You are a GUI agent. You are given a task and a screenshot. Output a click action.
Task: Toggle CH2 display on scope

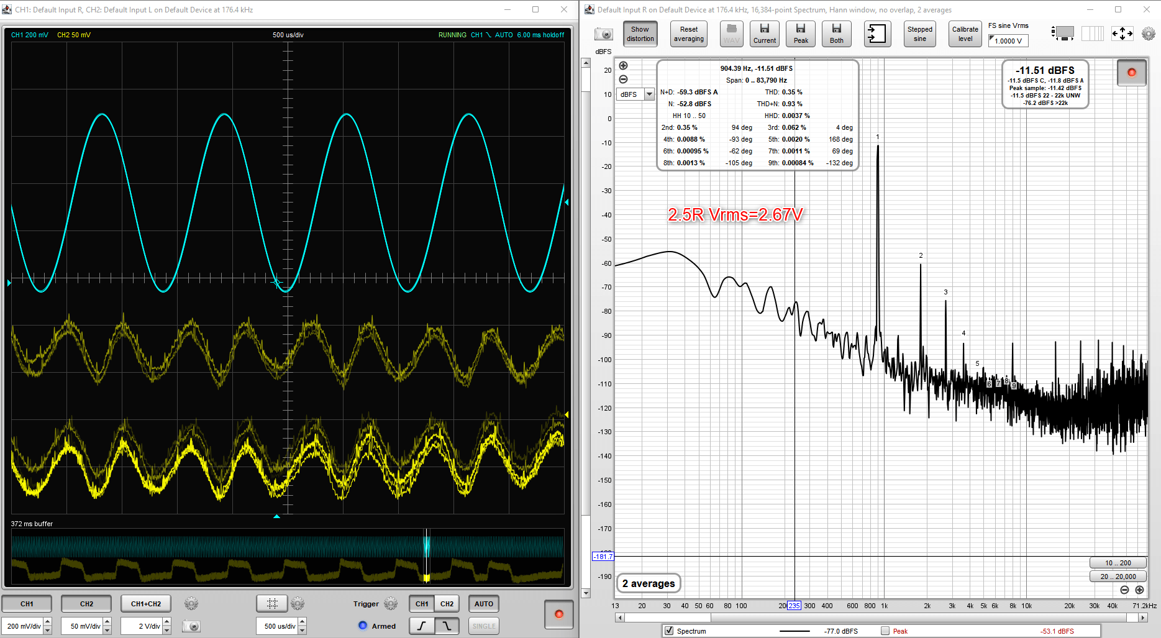click(86, 604)
